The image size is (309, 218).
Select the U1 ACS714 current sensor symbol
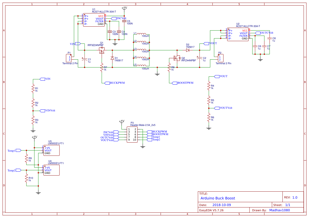click(94, 20)
